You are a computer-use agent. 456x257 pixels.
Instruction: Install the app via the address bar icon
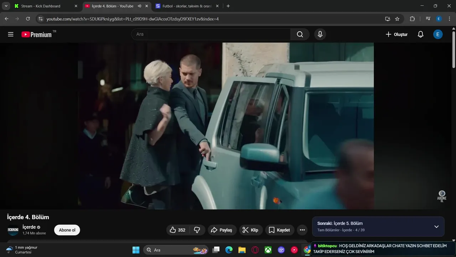point(388,19)
